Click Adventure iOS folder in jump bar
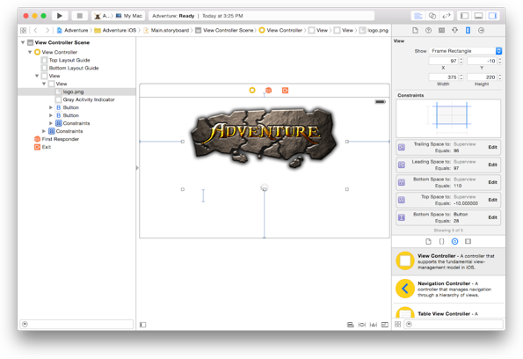523x359 pixels. (115, 31)
